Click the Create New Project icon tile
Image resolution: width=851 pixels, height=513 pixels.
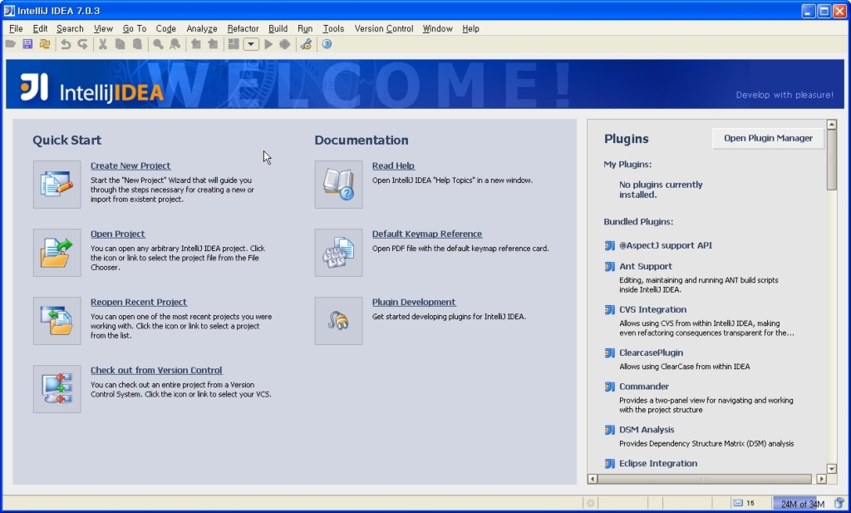point(57,184)
